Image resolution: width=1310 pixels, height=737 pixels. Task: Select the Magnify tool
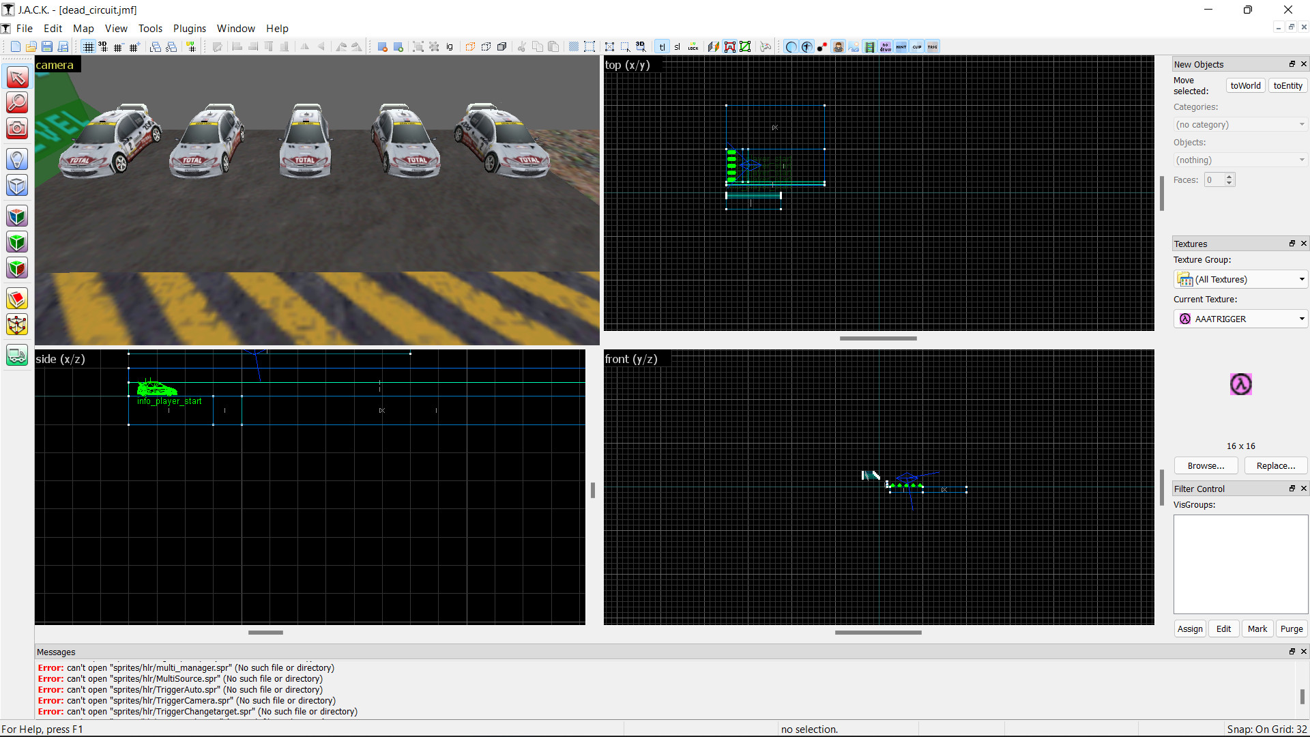point(16,104)
